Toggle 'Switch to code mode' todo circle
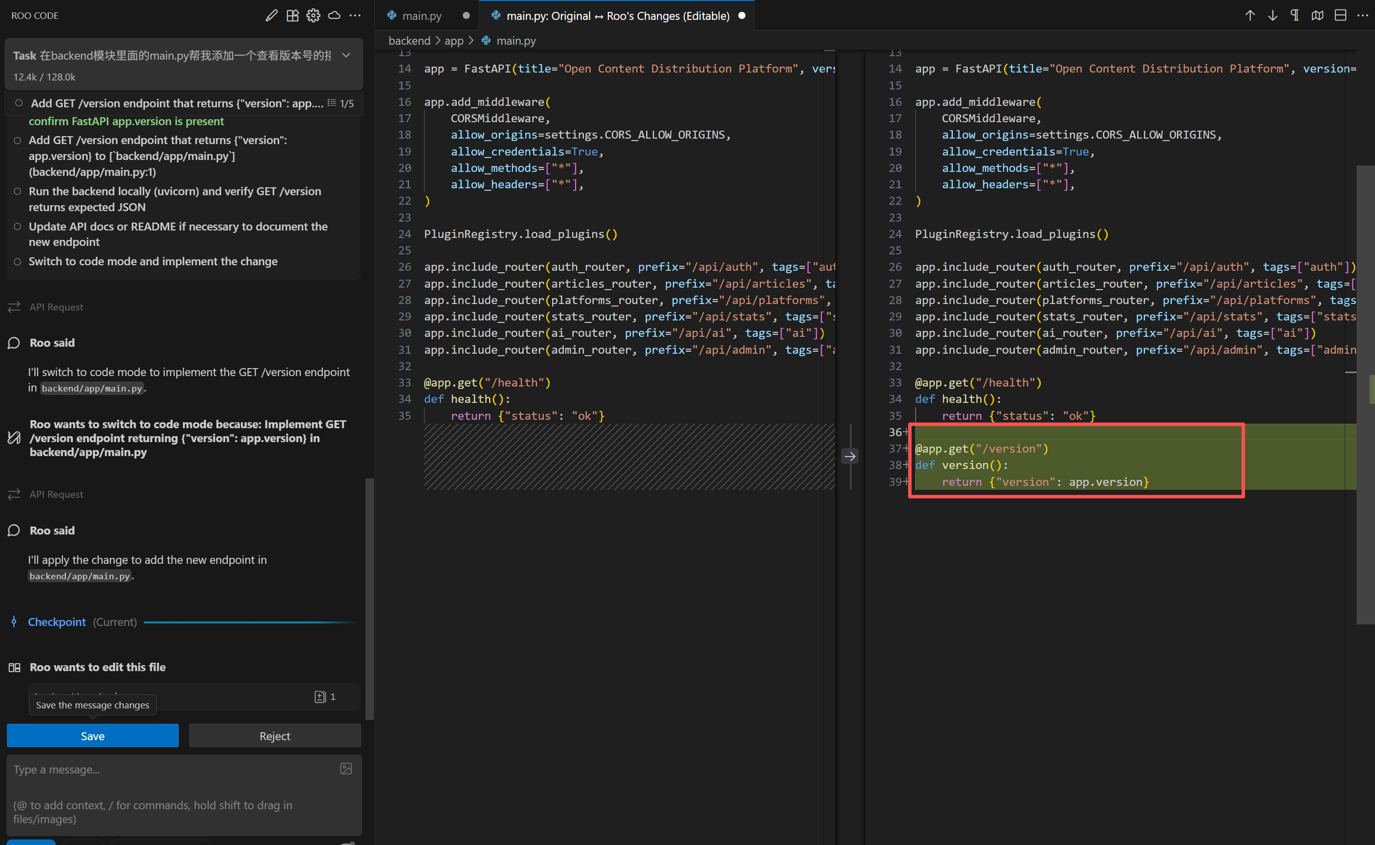 (x=18, y=261)
